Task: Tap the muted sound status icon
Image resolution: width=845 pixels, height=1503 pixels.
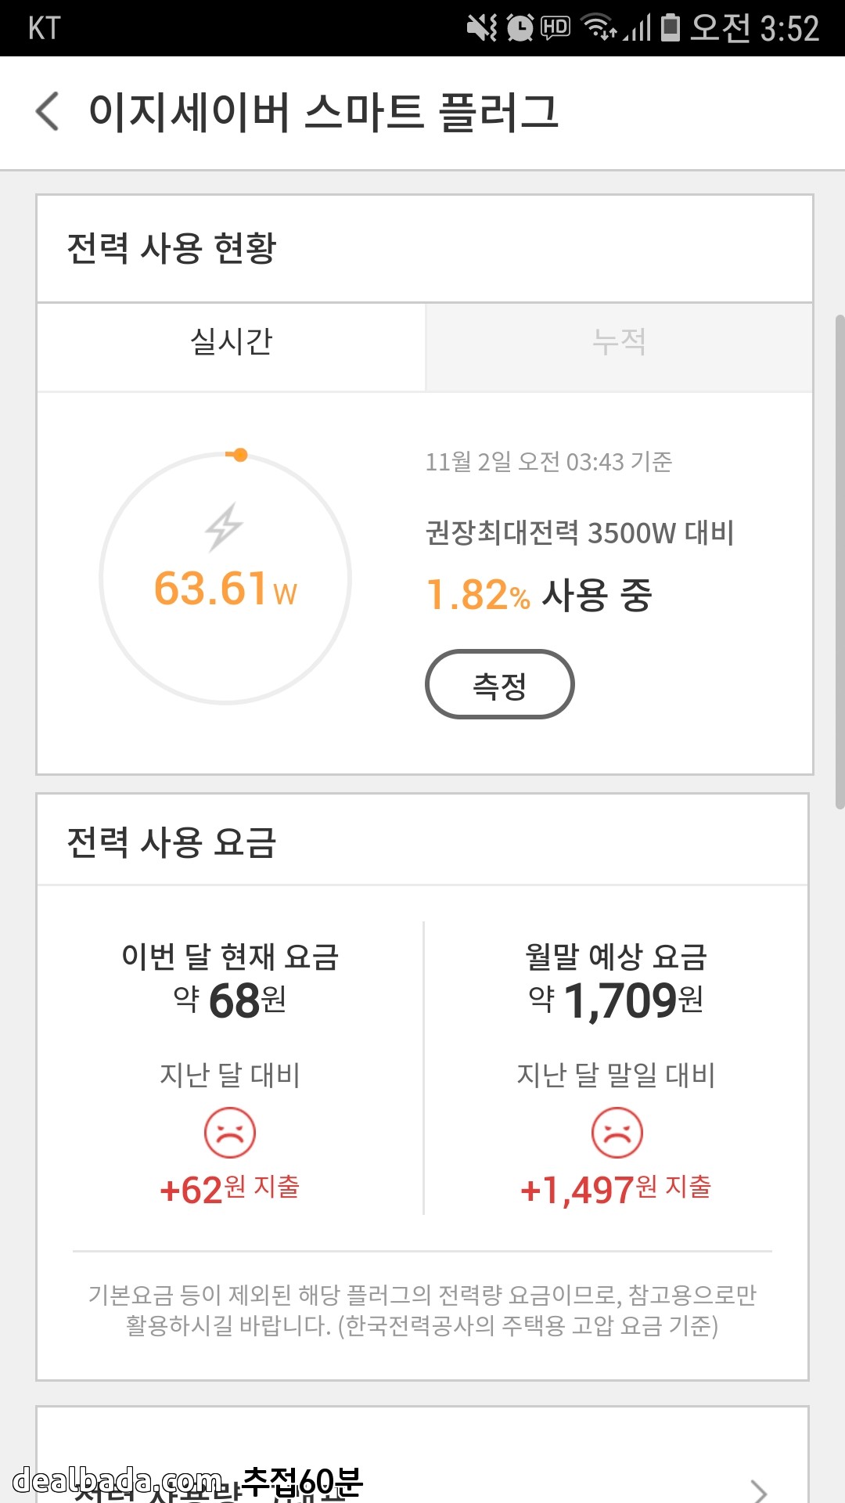Action: click(481, 28)
